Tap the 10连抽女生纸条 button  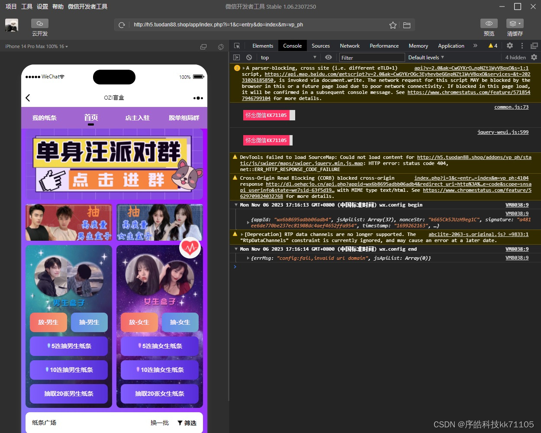160,370
